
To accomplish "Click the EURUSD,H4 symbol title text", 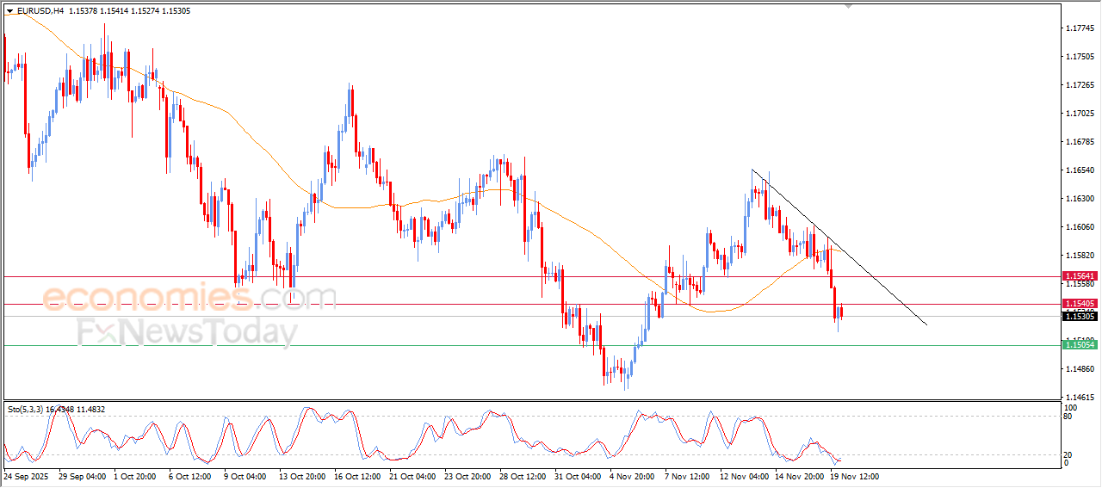I will (x=40, y=11).
